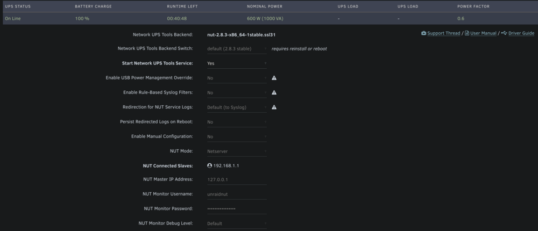Open the Enable USB Power Management Override dropdown
The image size is (538, 231).
(x=237, y=78)
